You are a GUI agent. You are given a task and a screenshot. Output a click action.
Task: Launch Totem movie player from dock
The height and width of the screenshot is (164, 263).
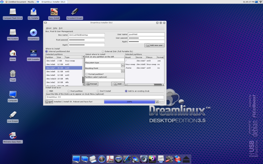[x=152, y=159]
